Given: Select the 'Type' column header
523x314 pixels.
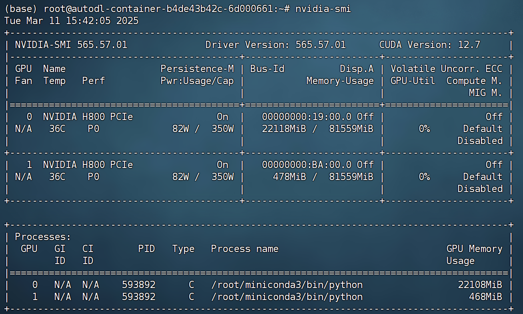Looking at the screenshot, I should [x=183, y=249].
